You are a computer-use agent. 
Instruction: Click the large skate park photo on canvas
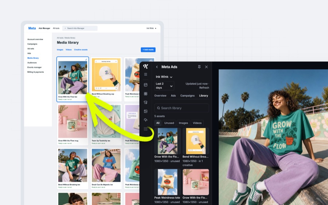point(273,137)
